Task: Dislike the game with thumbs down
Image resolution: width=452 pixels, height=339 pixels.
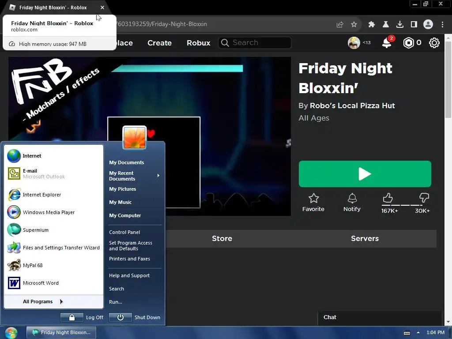Action: pyautogui.click(x=424, y=198)
